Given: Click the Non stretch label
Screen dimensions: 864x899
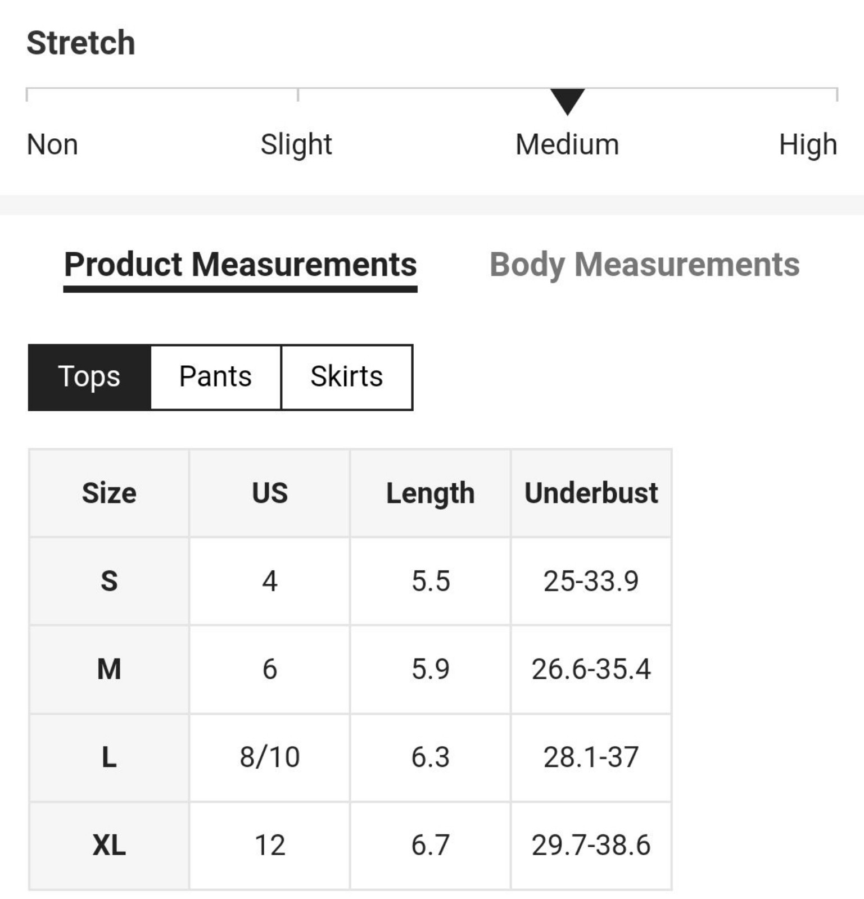Looking at the screenshot, I should pos(52,144).
